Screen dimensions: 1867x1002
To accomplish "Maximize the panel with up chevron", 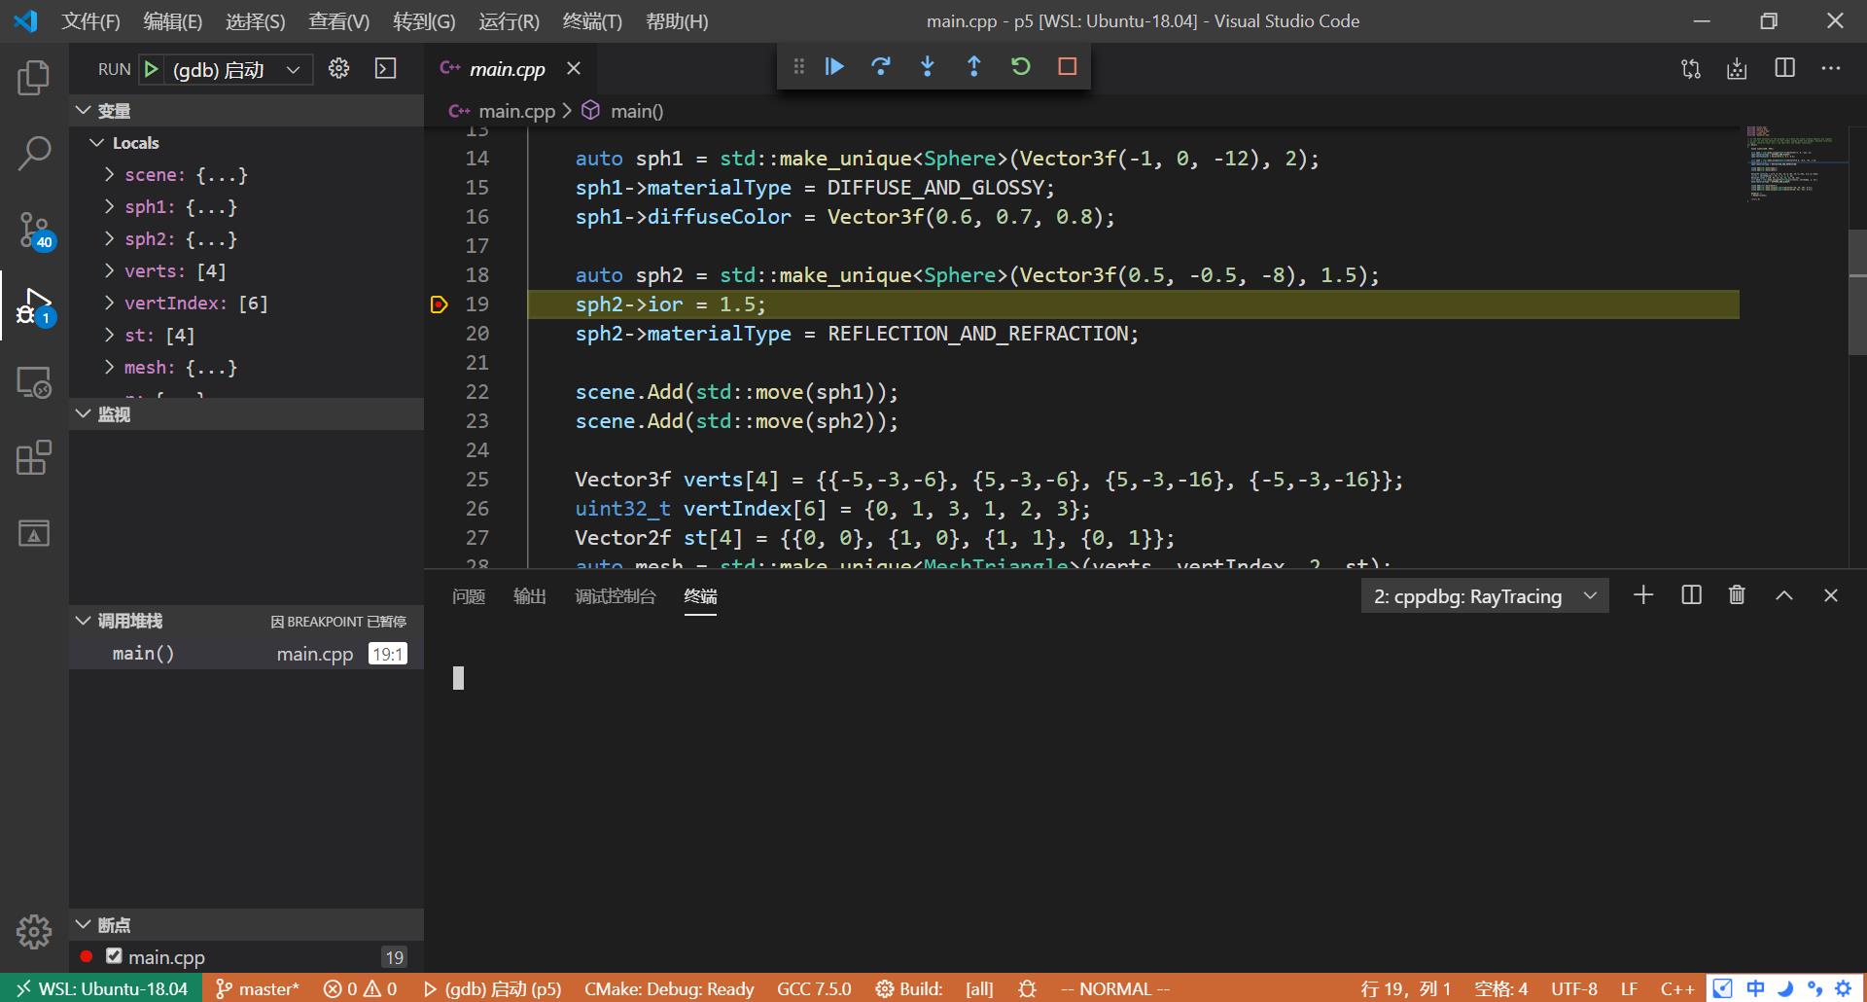I will coord(1784,595).
